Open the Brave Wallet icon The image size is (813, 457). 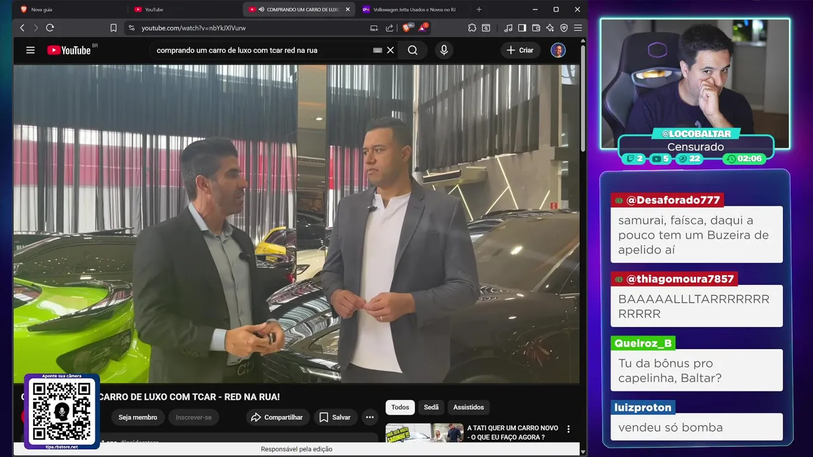coord(536,28)
